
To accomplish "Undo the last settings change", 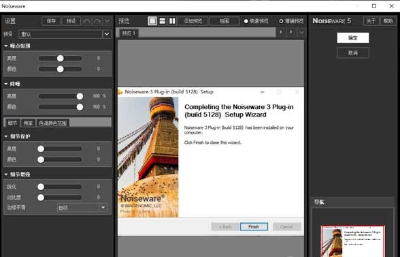I will [x=87, y=20].
